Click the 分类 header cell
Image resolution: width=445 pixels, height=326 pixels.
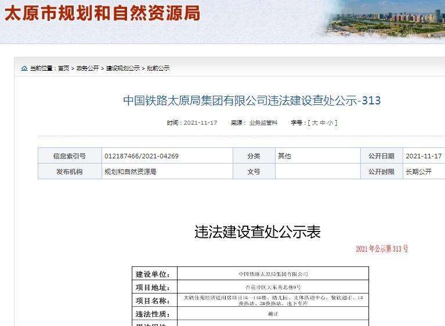point(254,156)
